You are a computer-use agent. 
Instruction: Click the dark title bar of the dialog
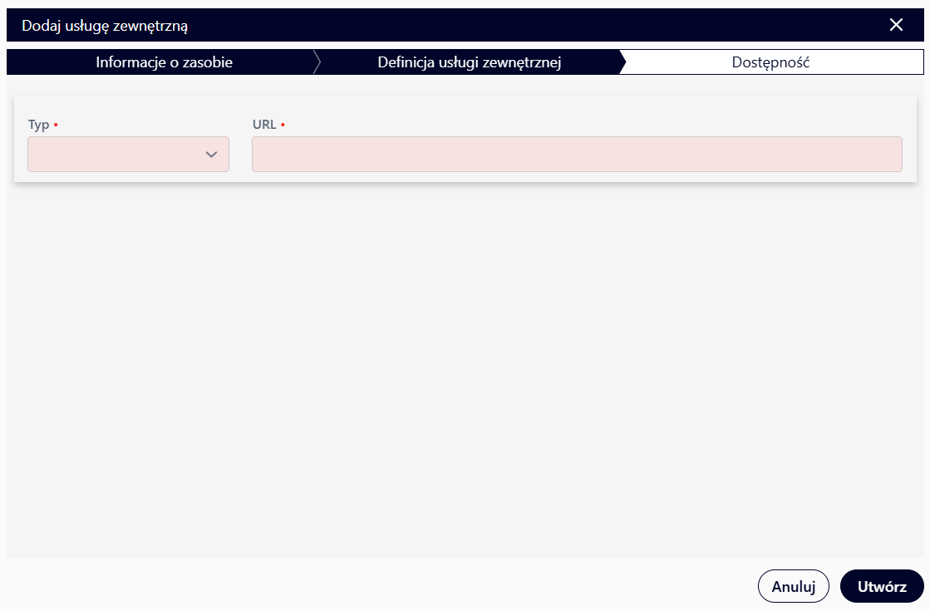[499, 25]
